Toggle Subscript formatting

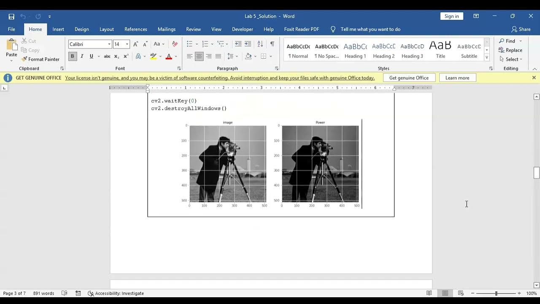click(117, 56)
